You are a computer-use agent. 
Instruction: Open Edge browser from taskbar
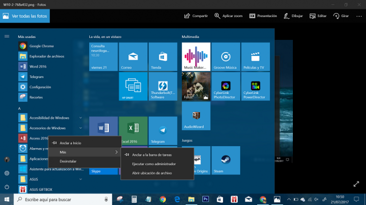(x=177, y=199)
